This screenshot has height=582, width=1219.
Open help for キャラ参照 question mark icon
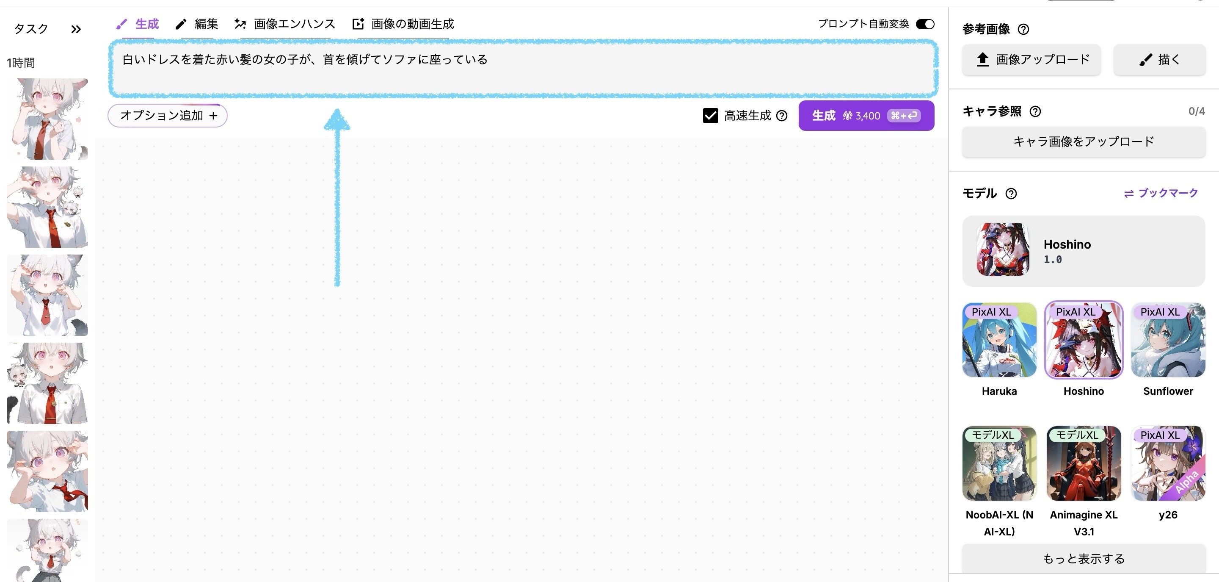[1036, 112]
